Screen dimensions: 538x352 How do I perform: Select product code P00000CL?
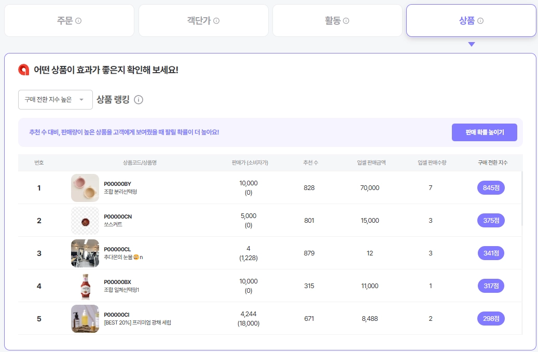[x=117, y=249]
